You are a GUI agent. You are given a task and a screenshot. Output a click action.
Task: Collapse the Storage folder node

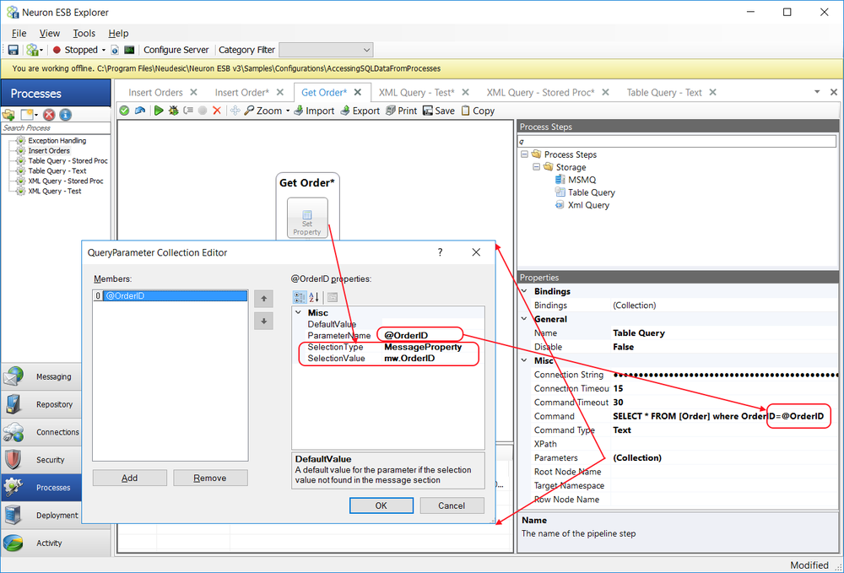[536, 167]
